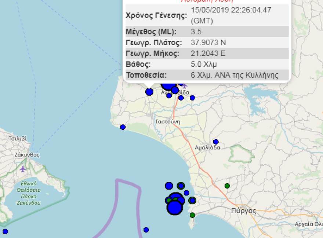The width and height of the screenshot is (323, 238).
Task: Select the green earthquake dot east of Αμαλιάδα
Action: point(228,186)
